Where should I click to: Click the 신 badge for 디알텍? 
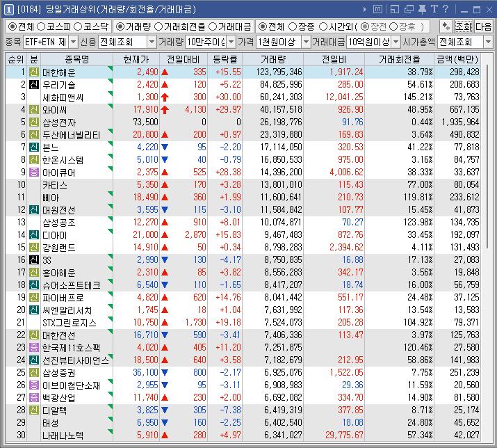coord(34,410)
